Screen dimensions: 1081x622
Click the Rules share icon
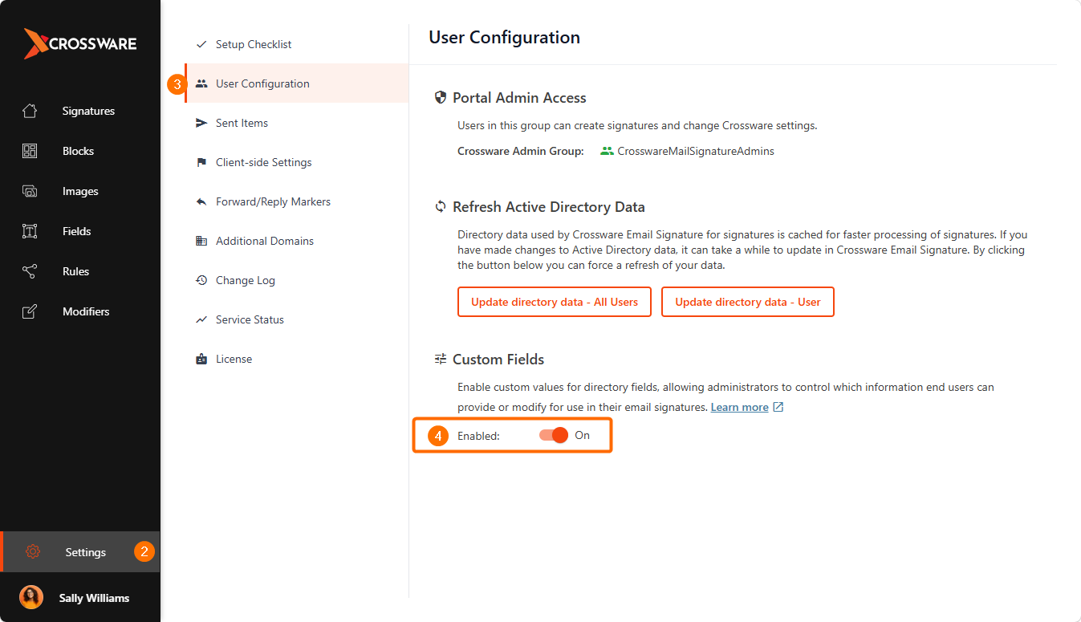tap(30, 271)
